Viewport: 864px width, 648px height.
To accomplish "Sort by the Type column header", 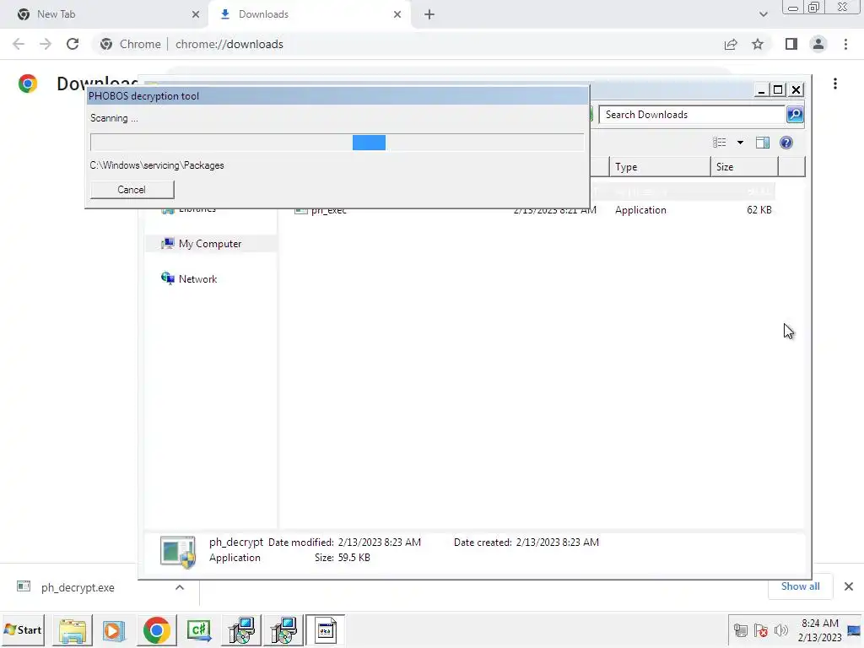I will (x=660, y=167).
